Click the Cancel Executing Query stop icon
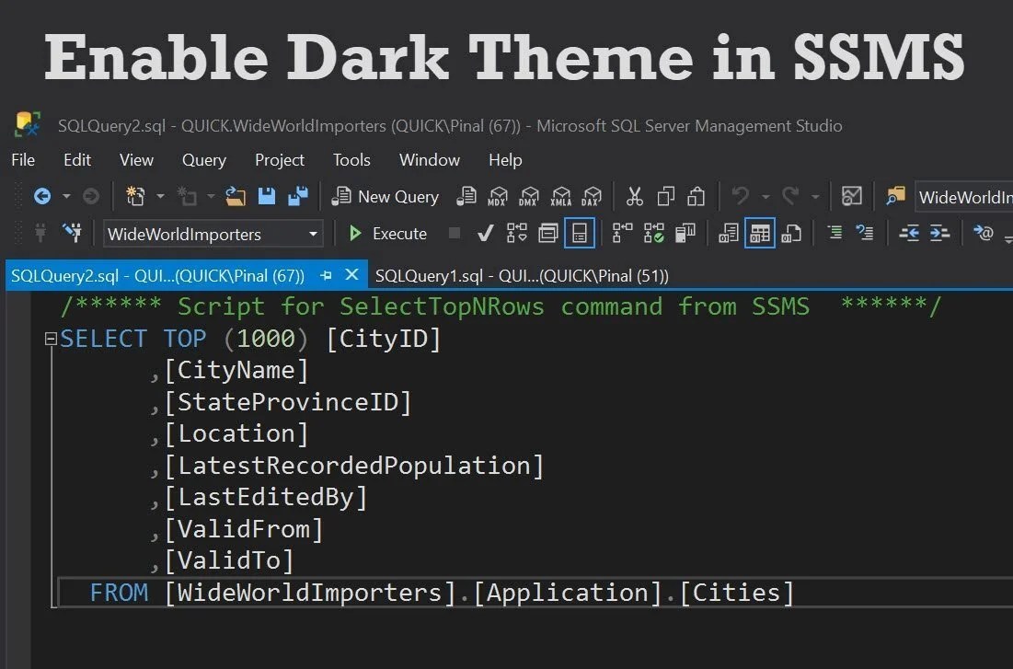This screenshot has height=669, width=1013. pos(455,233)
